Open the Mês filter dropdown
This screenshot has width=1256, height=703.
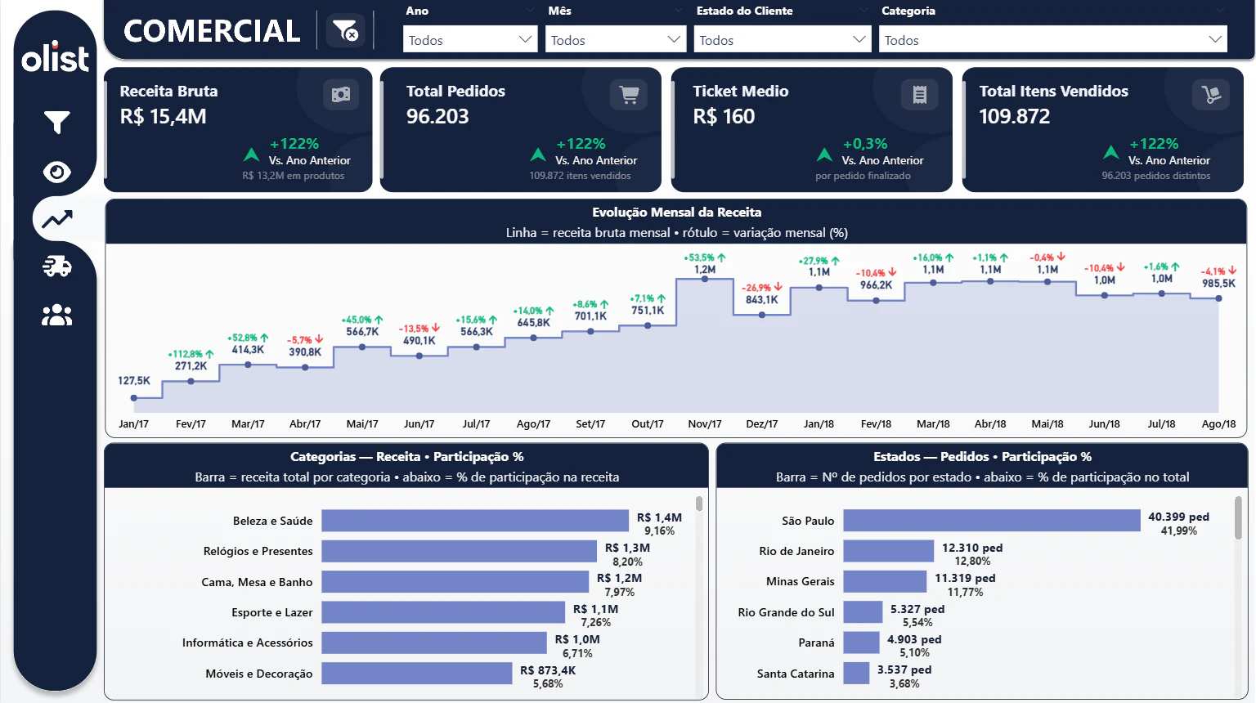click(615, 39)
